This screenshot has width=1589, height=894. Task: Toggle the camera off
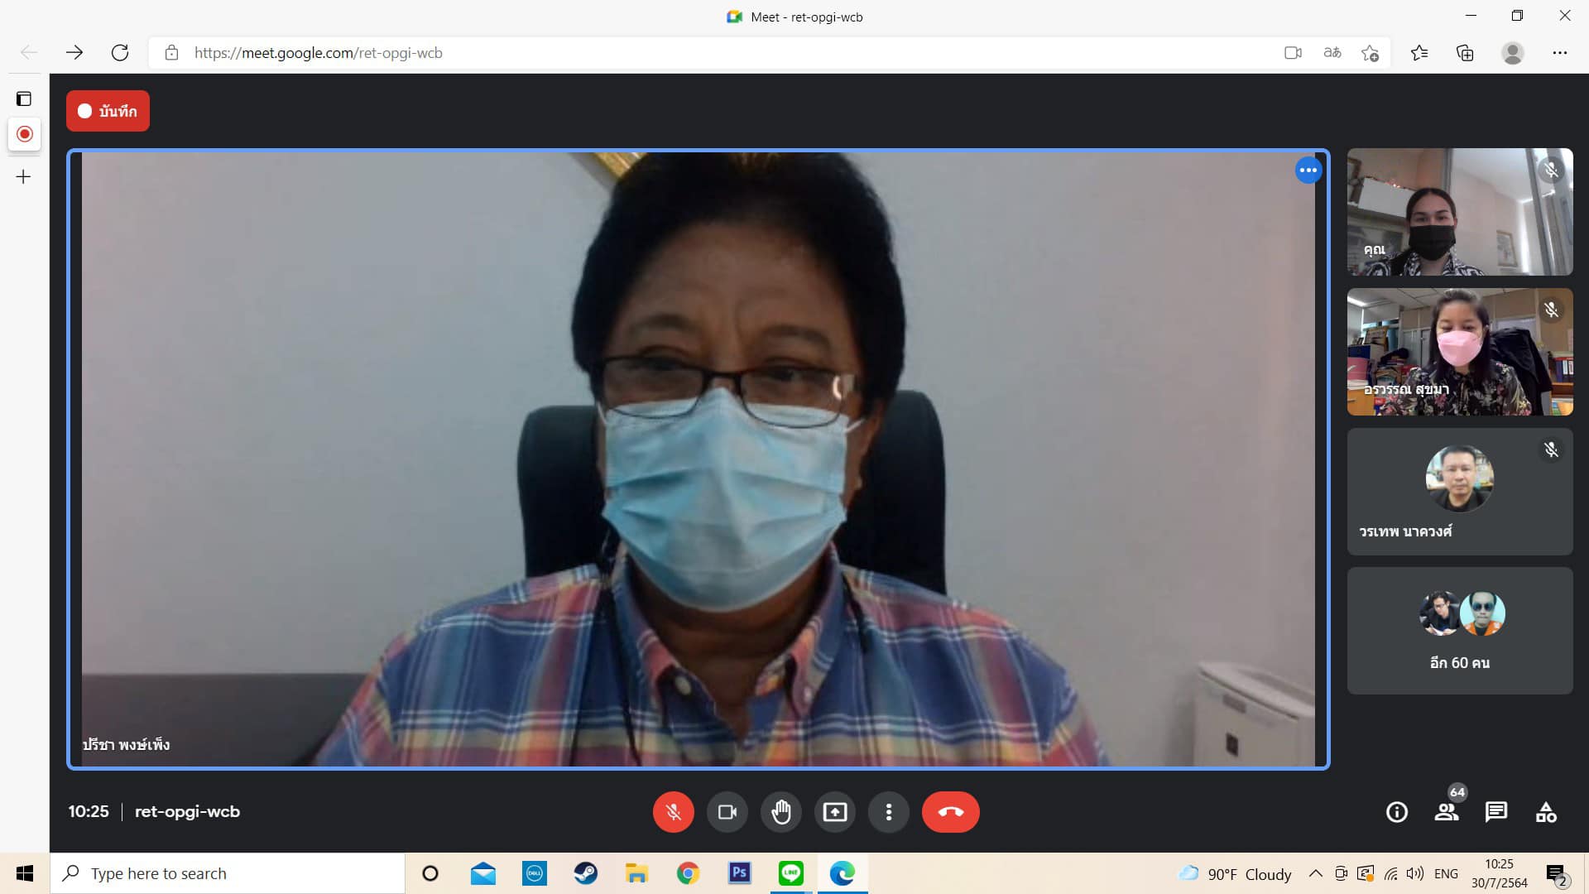tap(727, 812)
